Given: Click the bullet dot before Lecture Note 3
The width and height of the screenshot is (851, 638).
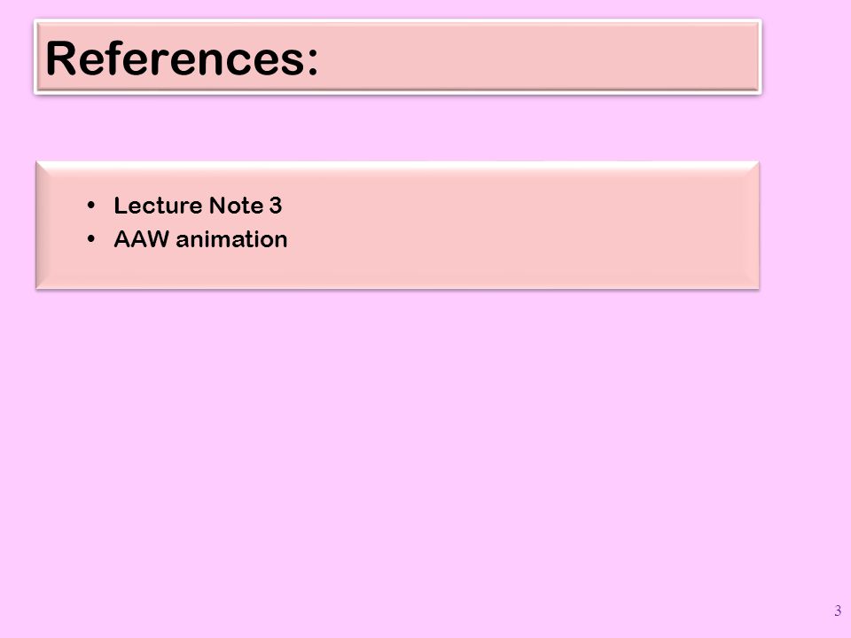Looking at the screenshot, I should click(90, 206).
